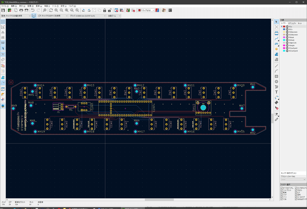Image resolution: width=307 pixels, height=209 pixels.
Task: Open the 編集 menu
Action: click(13, 6)
